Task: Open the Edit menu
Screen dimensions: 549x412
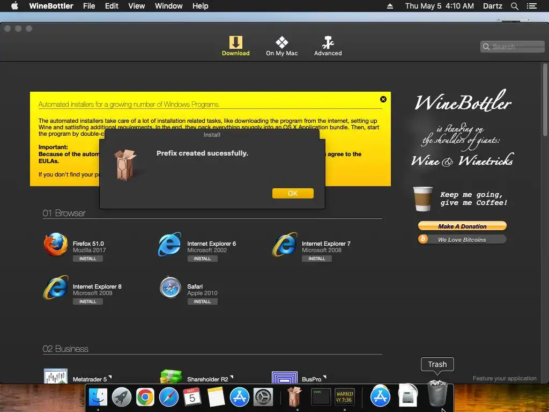Action: pyautogui.click(x=112, y=6)
